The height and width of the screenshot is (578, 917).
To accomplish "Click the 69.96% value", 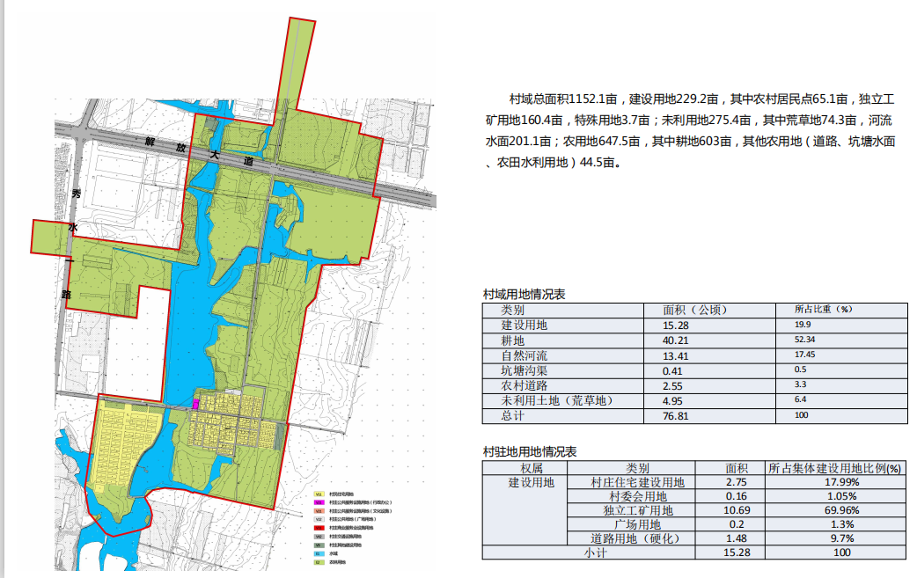I will (841, 510).
